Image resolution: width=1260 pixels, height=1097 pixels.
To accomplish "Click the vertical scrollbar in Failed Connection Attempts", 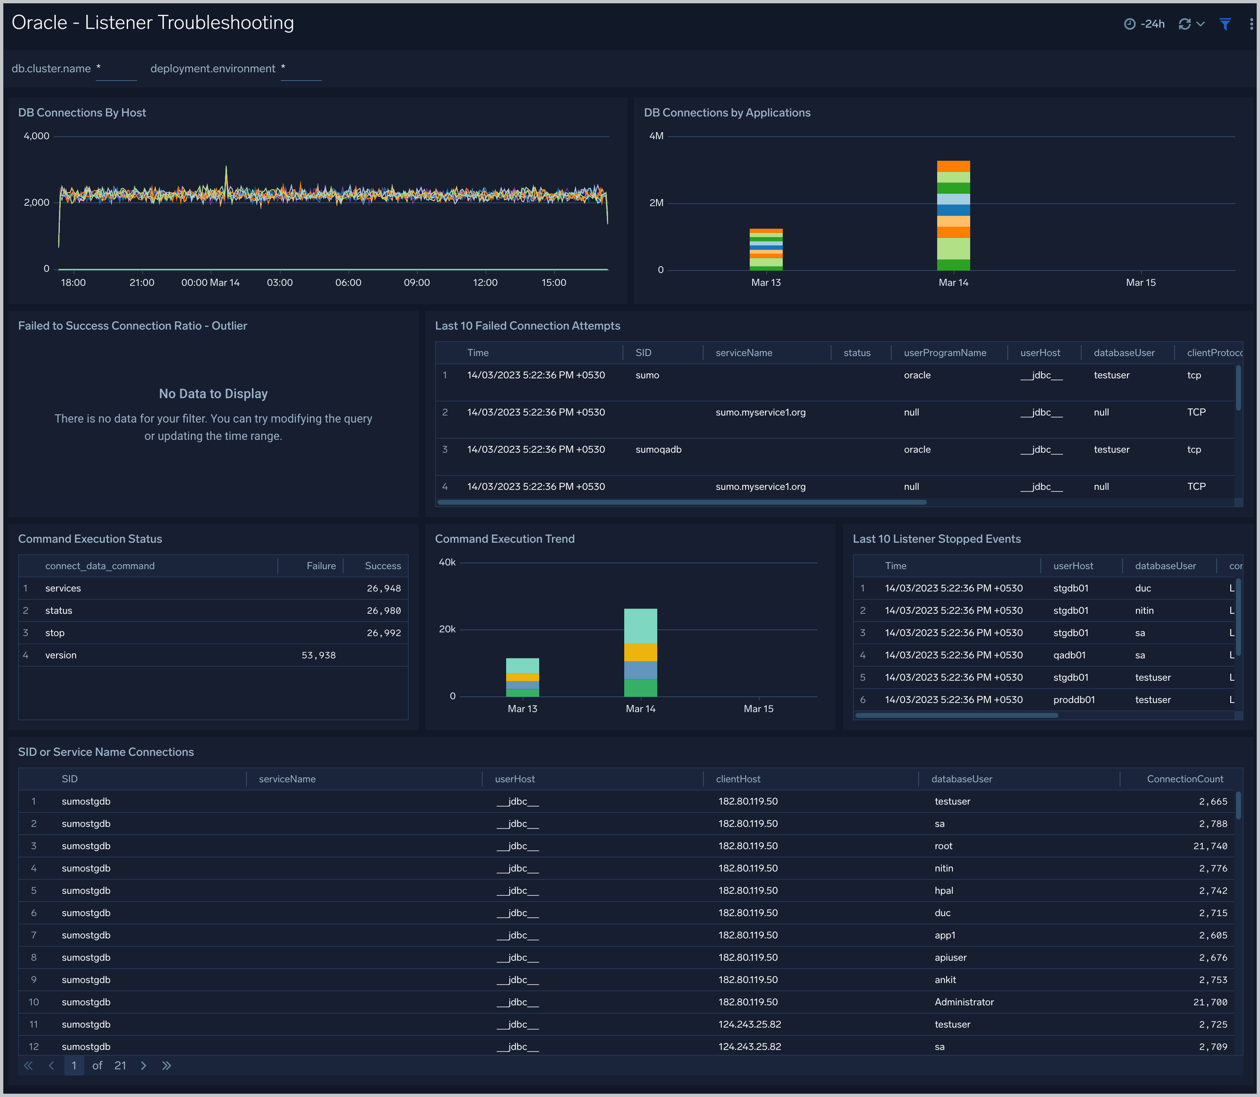I will 1239,388.
